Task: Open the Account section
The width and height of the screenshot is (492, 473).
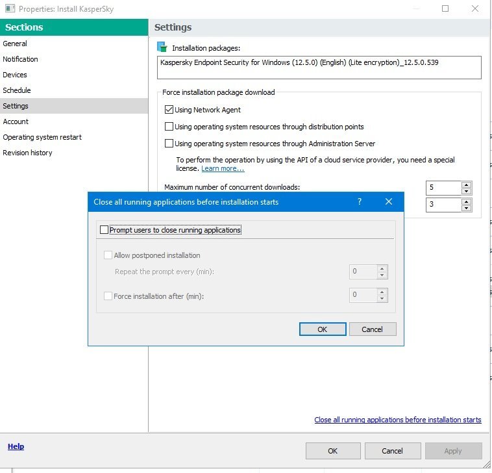Action: 74,121
